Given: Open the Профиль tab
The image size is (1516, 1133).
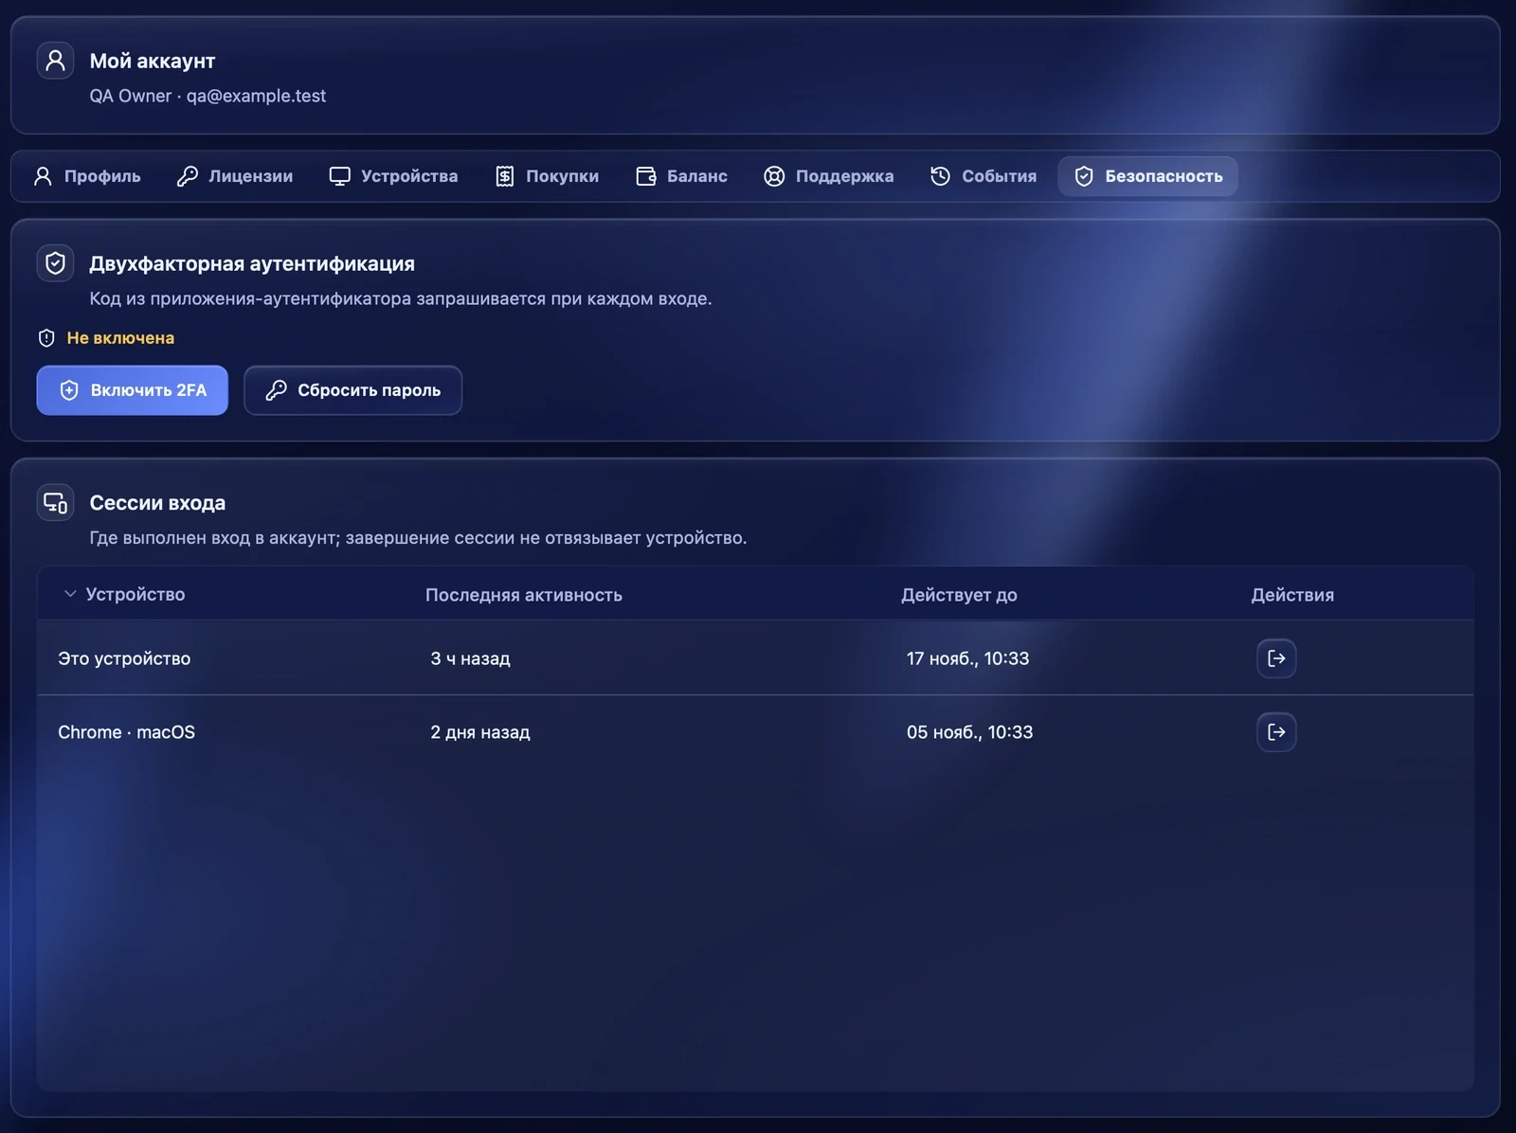Looking at the screenshot, I should coord(87,176).
